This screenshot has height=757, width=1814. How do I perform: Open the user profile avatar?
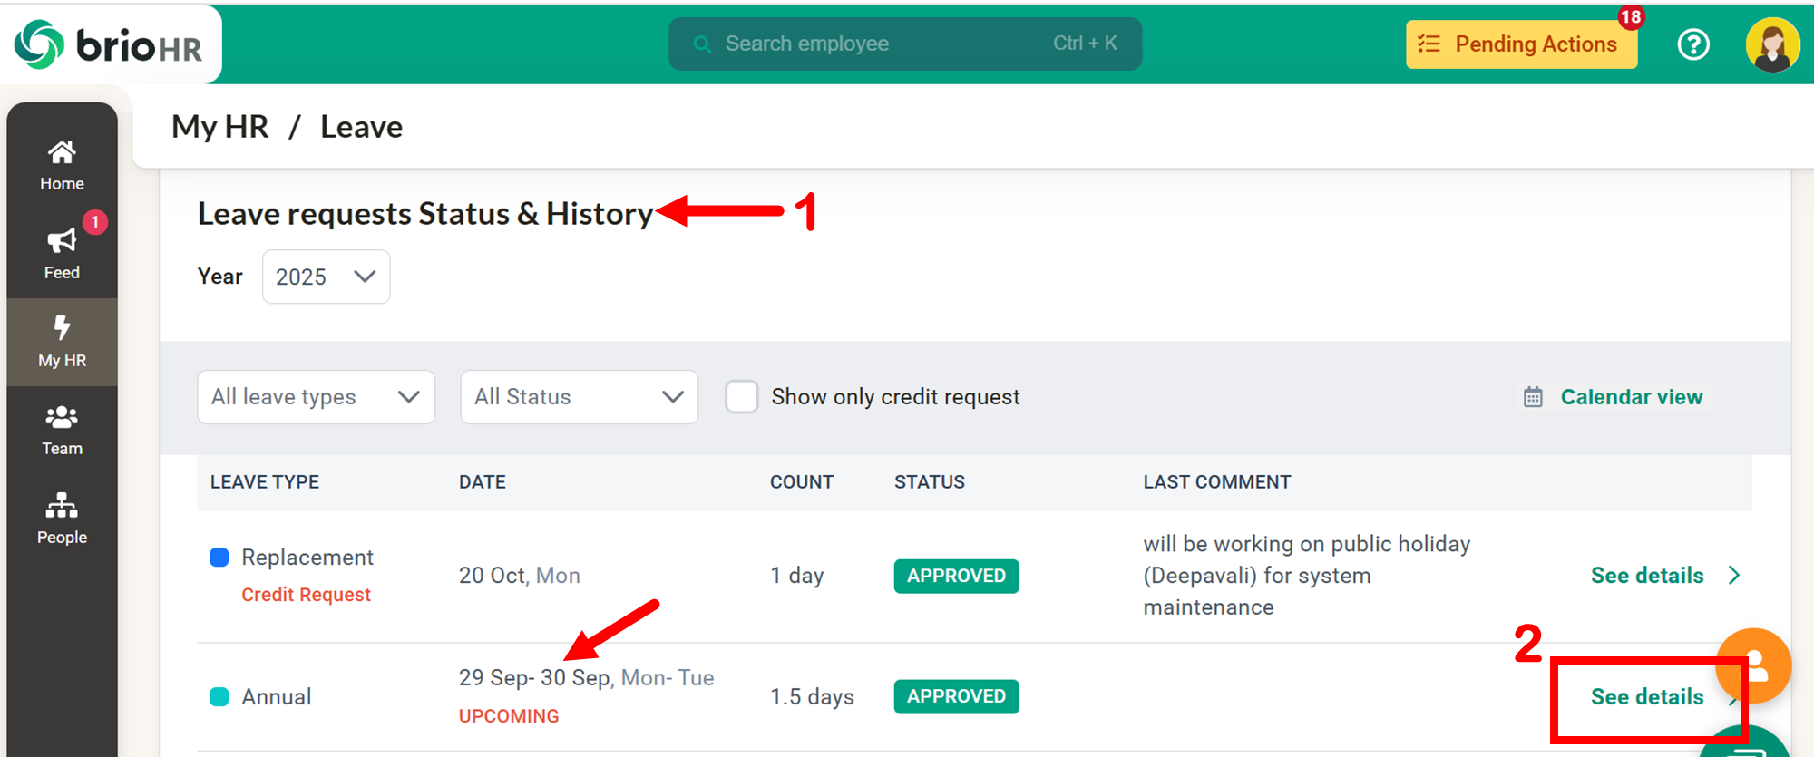tap(1771, 44)
